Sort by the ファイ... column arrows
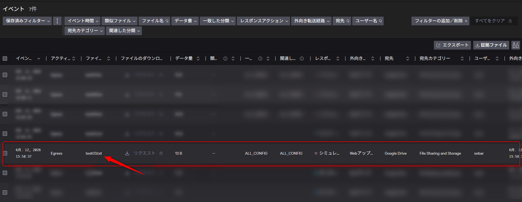 [x=109, y=59]
